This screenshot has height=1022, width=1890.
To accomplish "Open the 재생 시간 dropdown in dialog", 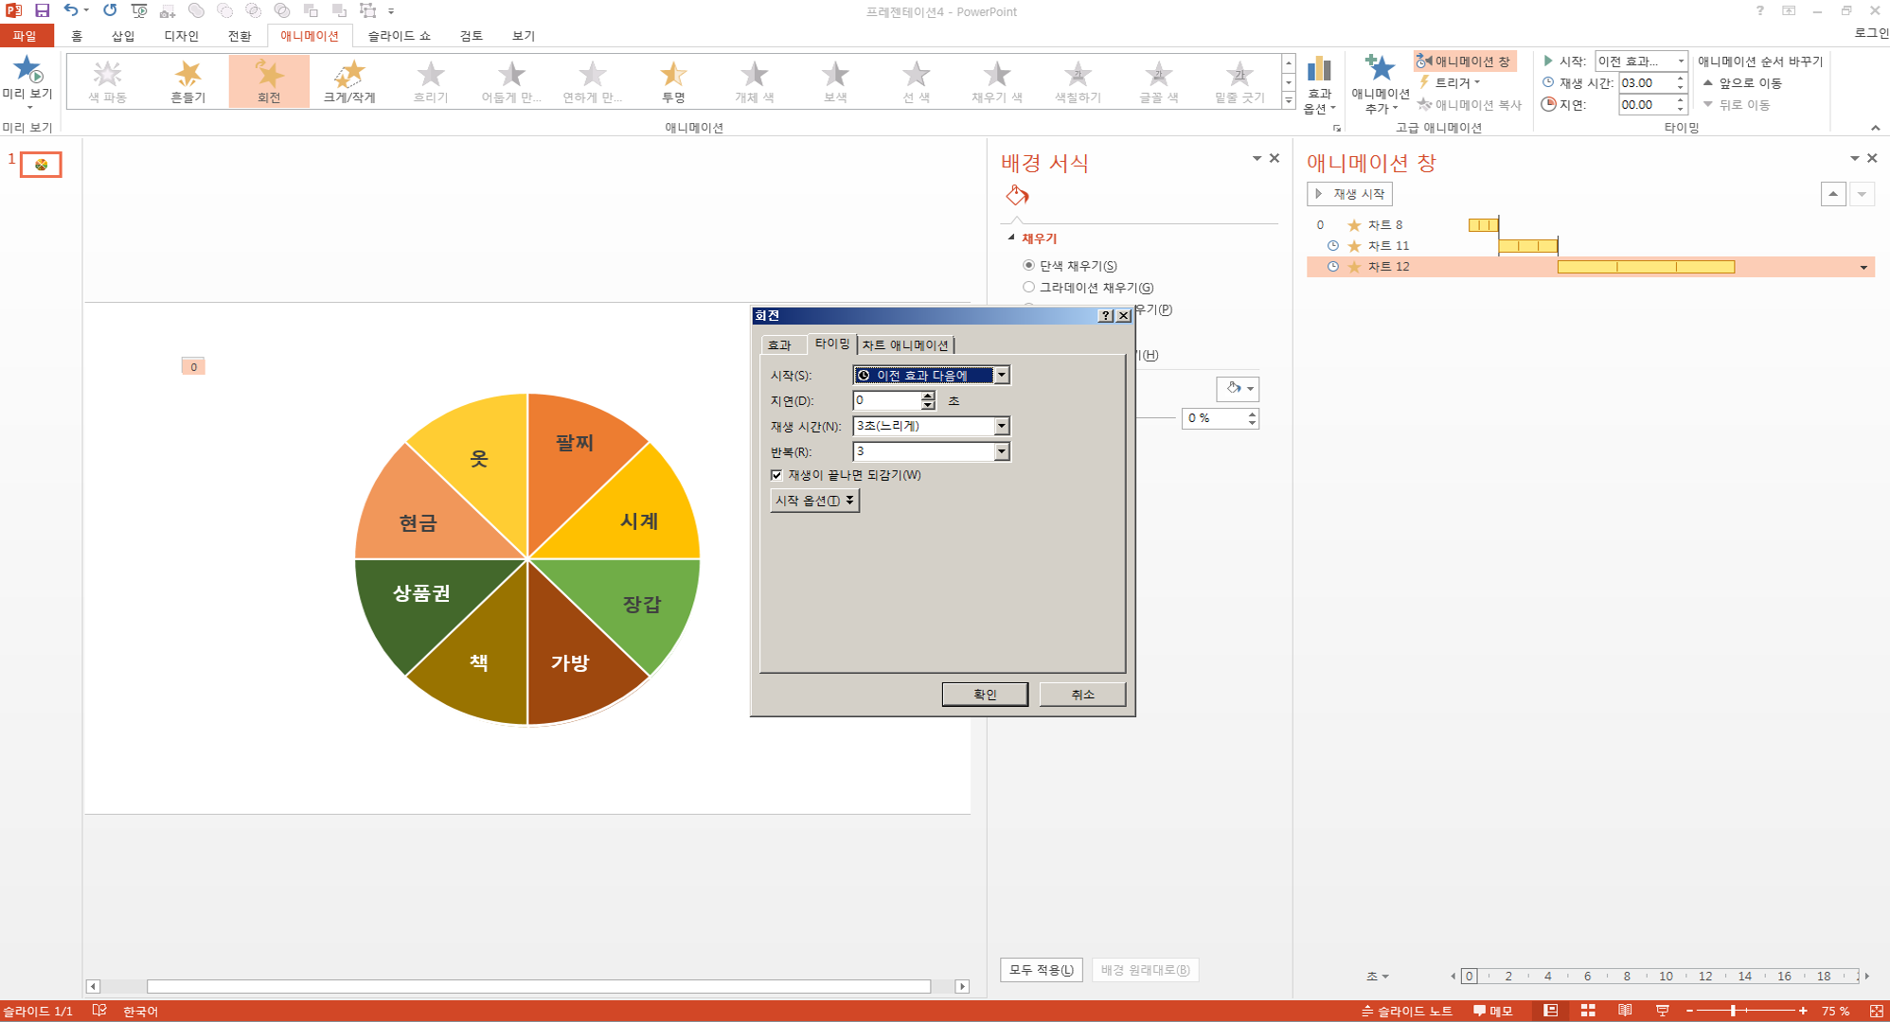I will point(1001,427).
